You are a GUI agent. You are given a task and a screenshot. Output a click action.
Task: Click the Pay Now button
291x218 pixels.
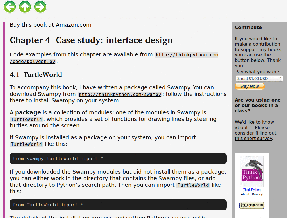250,86
